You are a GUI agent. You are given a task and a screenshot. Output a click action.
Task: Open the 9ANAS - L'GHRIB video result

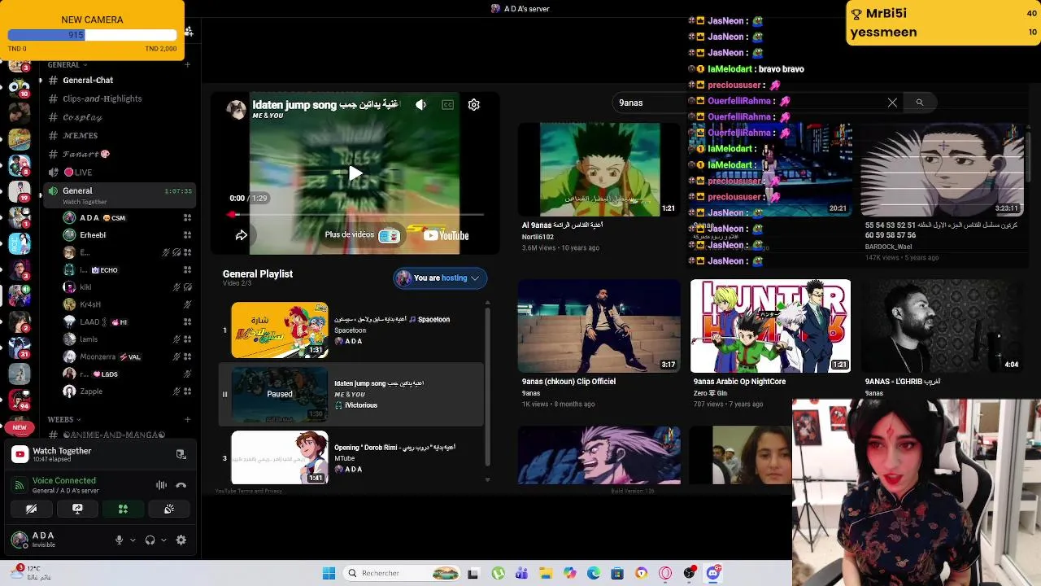pyautogui.click(x=943, y=326)
